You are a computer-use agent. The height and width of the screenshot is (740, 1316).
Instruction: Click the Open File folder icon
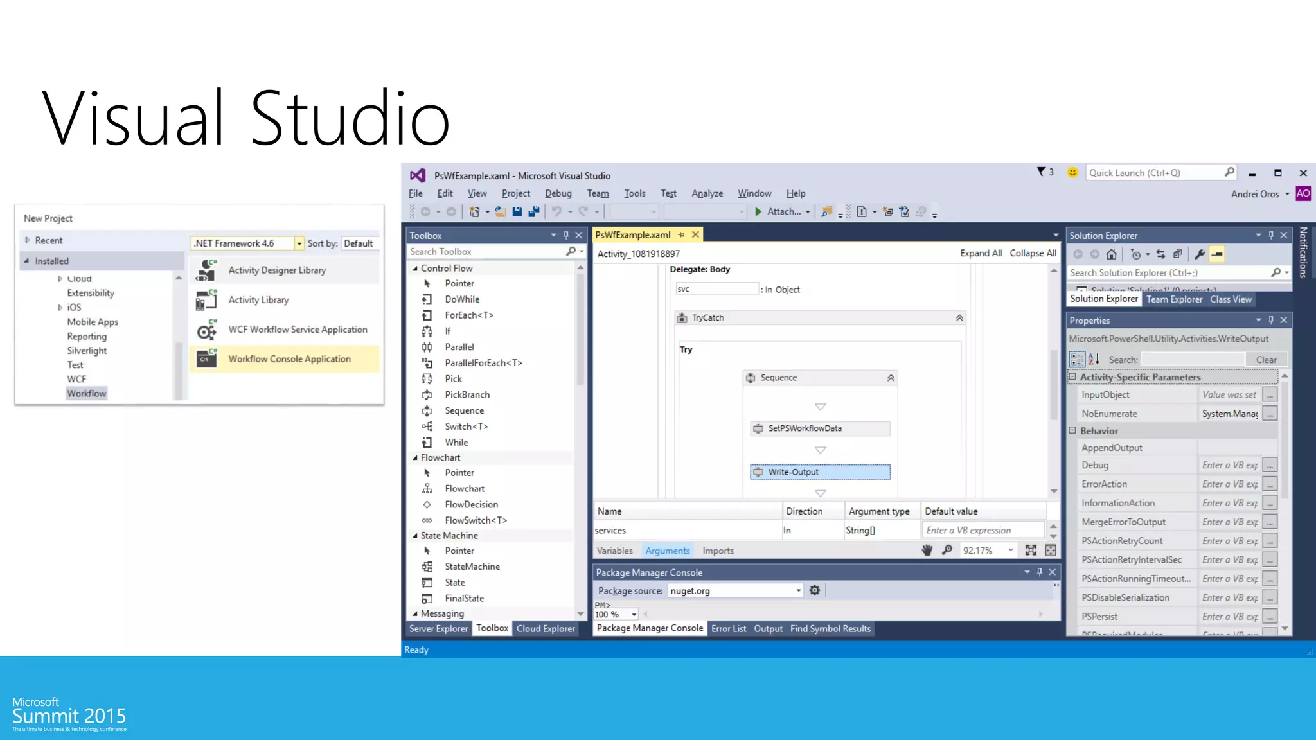[500, 211]
